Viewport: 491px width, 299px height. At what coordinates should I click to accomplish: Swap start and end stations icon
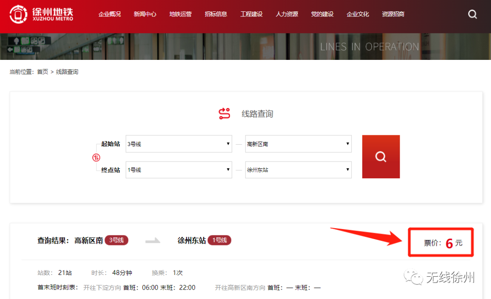[x=96, y=157]
